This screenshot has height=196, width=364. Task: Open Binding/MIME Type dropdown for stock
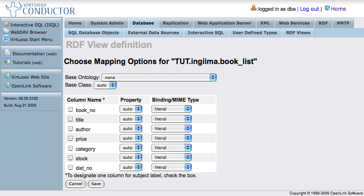click(171, 157)
